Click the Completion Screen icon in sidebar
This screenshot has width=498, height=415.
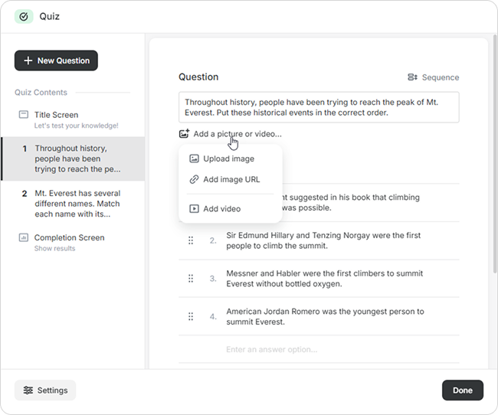[x=24, y=237]
